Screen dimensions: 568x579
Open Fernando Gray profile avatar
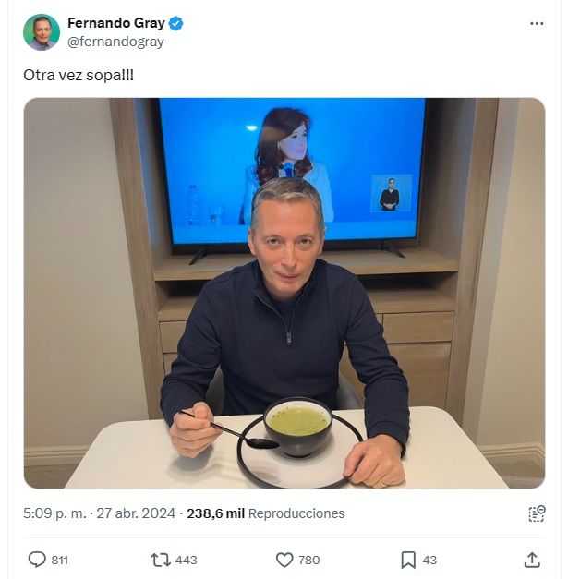pyautogui.click(x=42, y=32)
